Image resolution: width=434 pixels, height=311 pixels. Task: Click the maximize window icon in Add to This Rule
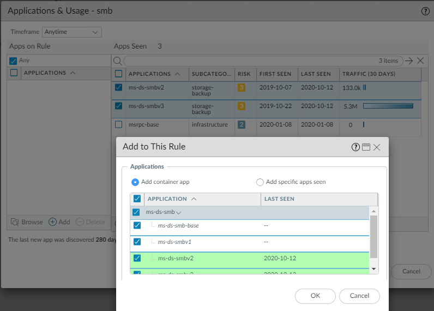366,147
